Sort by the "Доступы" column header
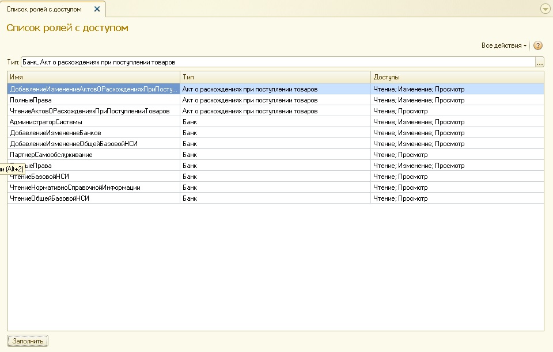This screenshot has width=553, height=352. tap(457, 77)
